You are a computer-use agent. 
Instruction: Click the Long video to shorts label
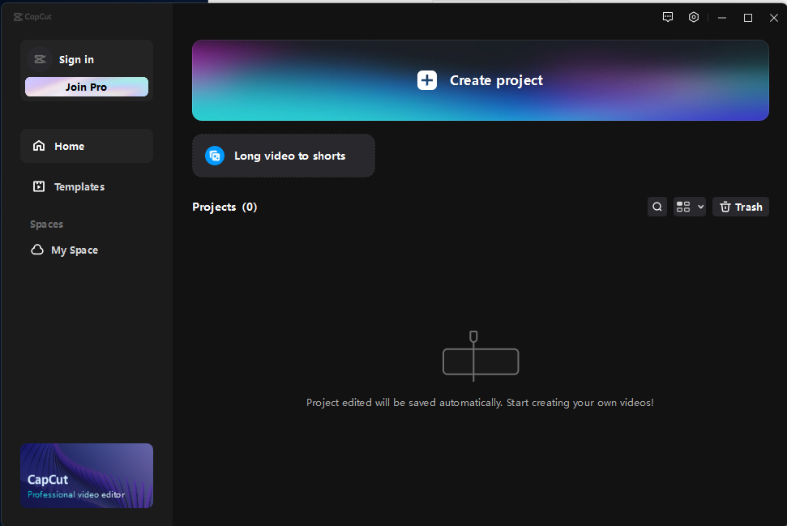(x=289, y=156)
